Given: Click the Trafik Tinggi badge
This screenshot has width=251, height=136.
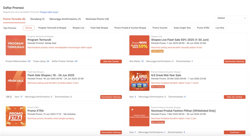Looking at the screenshot, I should 157,51.
